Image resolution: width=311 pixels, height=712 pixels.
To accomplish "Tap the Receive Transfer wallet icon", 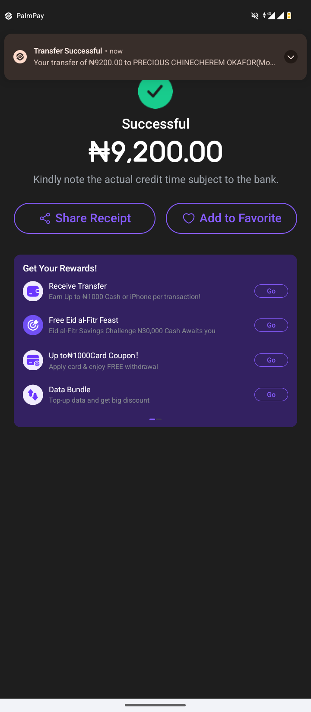I will 33,291.
